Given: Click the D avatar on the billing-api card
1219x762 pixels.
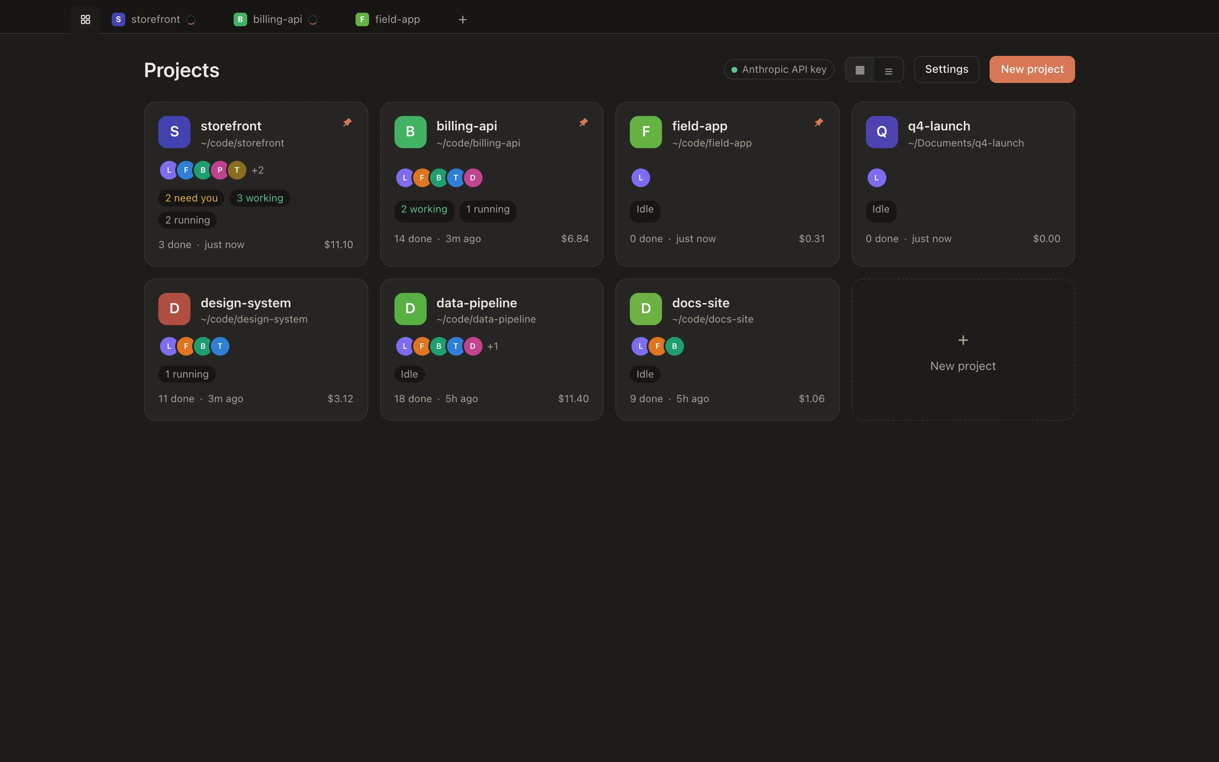Looking at the screenshot, I should tap(472, 178).
